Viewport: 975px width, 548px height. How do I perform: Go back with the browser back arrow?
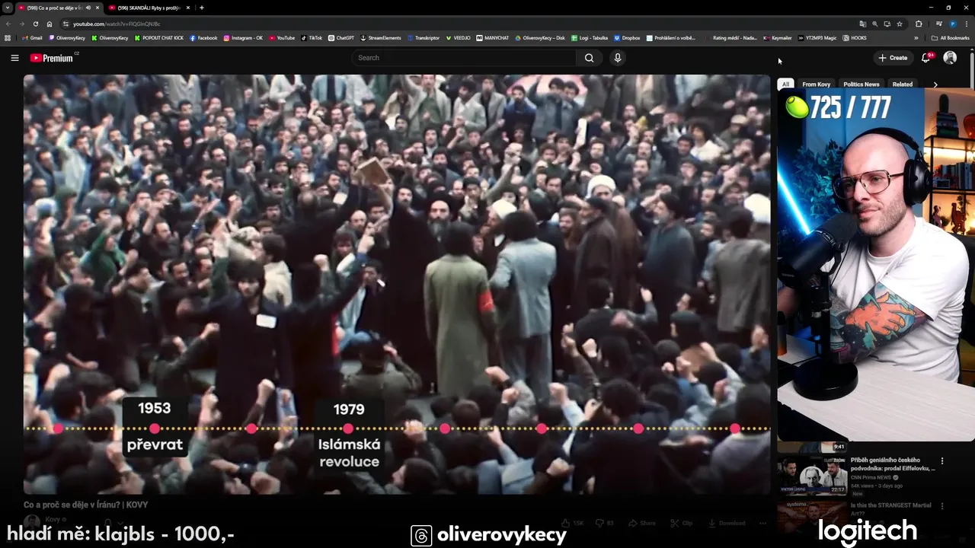pos(8,24)
